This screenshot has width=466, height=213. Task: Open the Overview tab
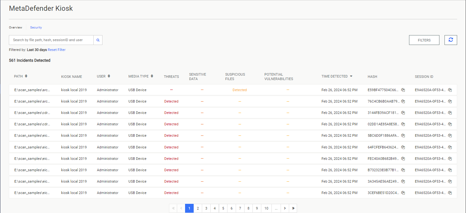coord(16,28)
